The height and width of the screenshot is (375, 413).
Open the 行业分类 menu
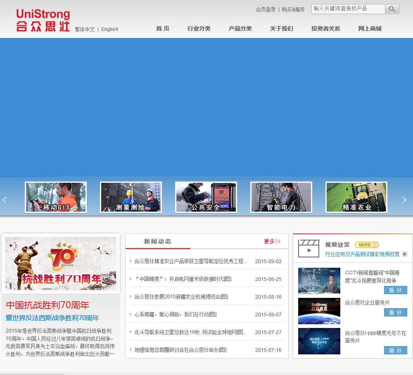[199, 28]
